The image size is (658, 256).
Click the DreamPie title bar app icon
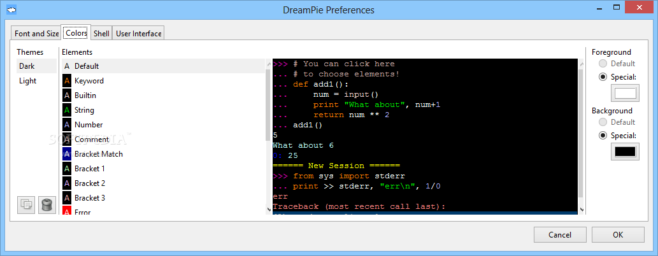coord(11,9)
